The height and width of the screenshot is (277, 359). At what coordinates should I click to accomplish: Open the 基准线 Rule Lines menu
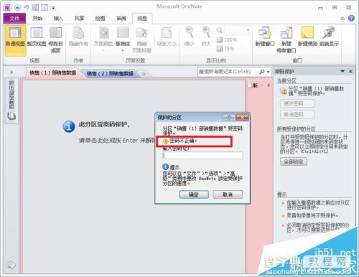[x=123, y=39]
